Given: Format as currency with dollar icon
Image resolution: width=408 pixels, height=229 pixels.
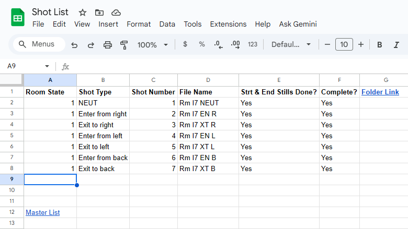Looking at the screenshot, I should (185, 44).
